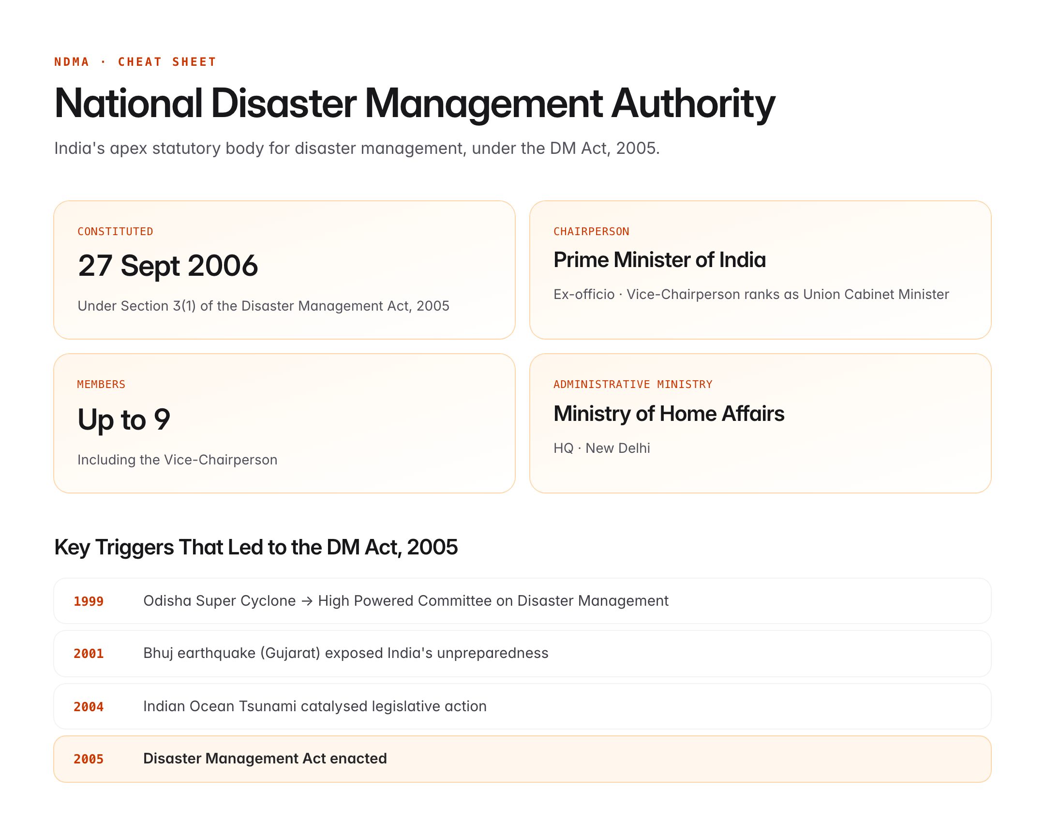Open the Members card

click(285, 422)
